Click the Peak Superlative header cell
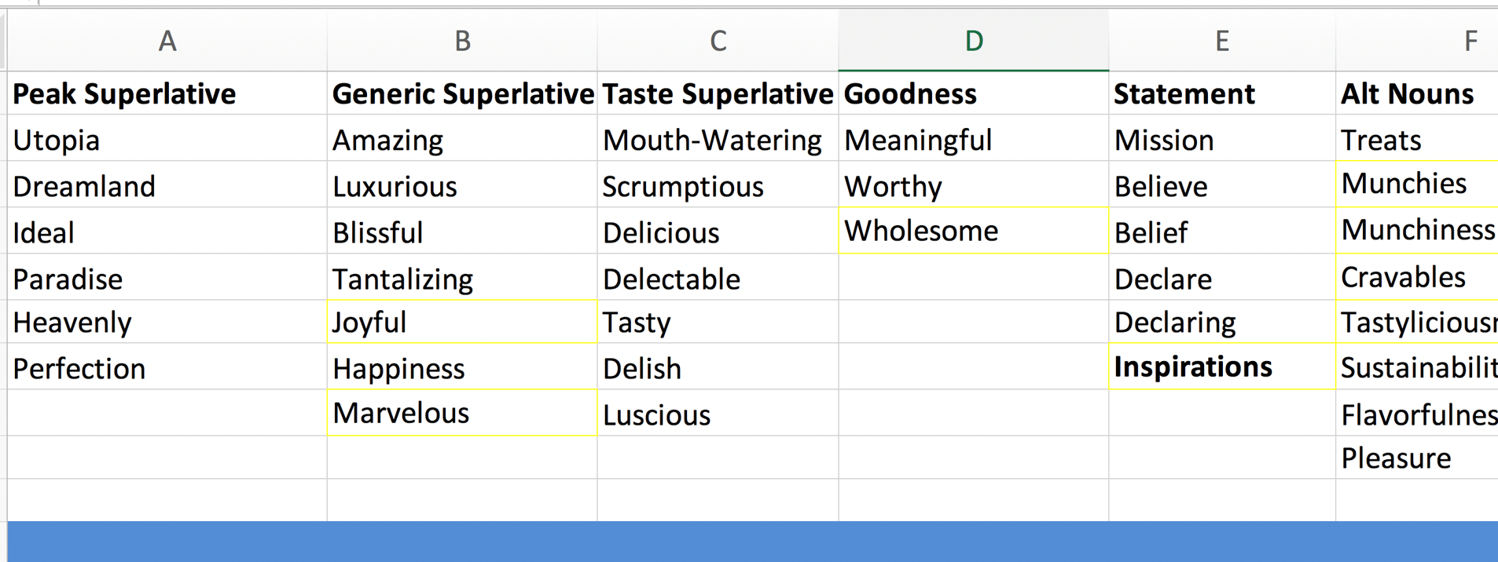This screenshot has width=1498, height=562. 167,93
